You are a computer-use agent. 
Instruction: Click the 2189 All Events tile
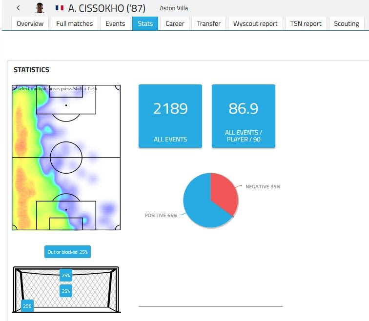pos(170,116)
